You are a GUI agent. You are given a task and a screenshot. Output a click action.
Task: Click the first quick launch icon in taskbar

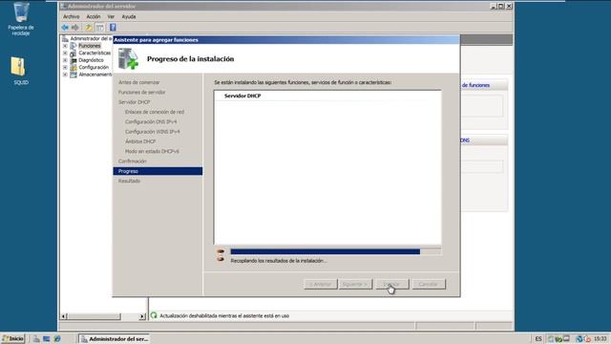coord(36,339)
